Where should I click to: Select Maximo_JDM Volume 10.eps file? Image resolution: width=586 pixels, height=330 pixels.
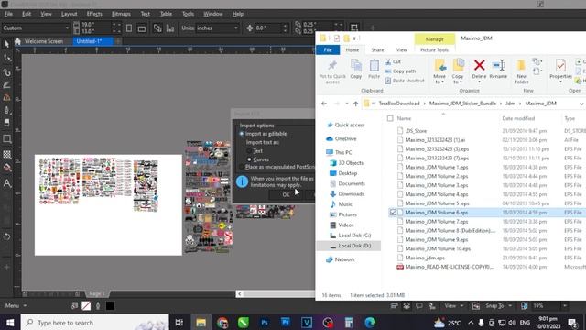pyautogui.click(x=438, y=248)
